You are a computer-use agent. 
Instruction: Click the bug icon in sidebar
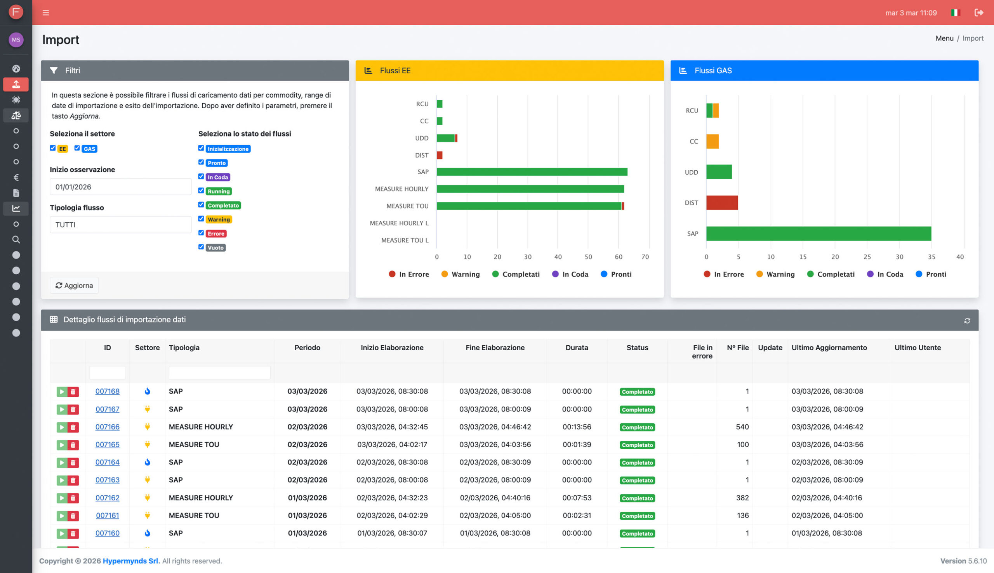point(16,100)
